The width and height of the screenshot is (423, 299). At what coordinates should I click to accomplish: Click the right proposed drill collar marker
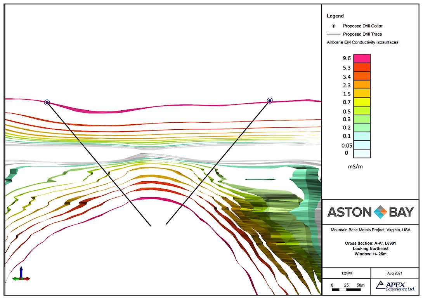270,101
